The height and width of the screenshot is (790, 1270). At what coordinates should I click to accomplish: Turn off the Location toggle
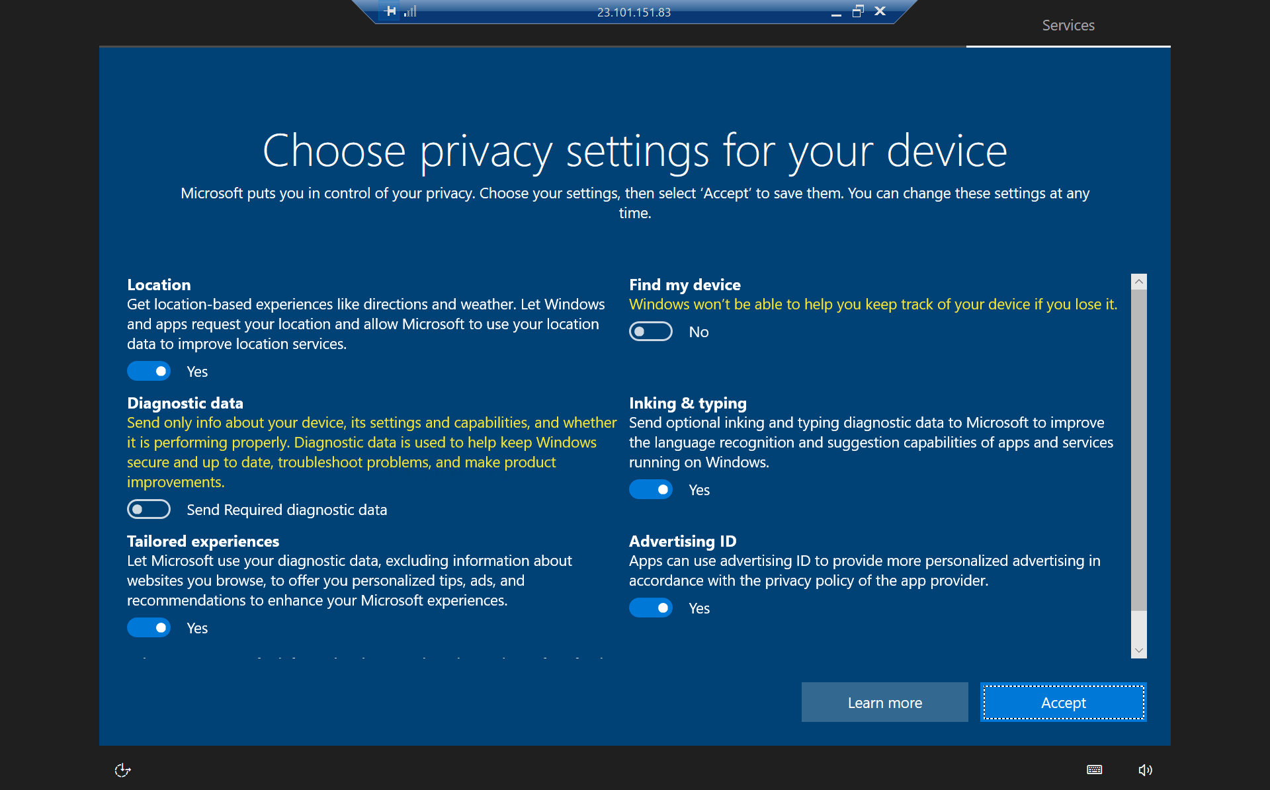(x=149, y=371)
